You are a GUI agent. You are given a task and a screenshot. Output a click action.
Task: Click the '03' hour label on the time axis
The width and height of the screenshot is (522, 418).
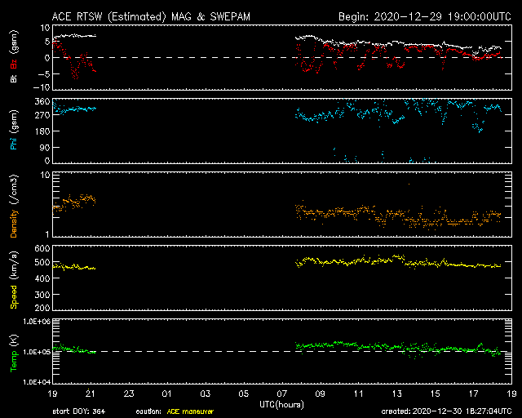click(206, 394)
